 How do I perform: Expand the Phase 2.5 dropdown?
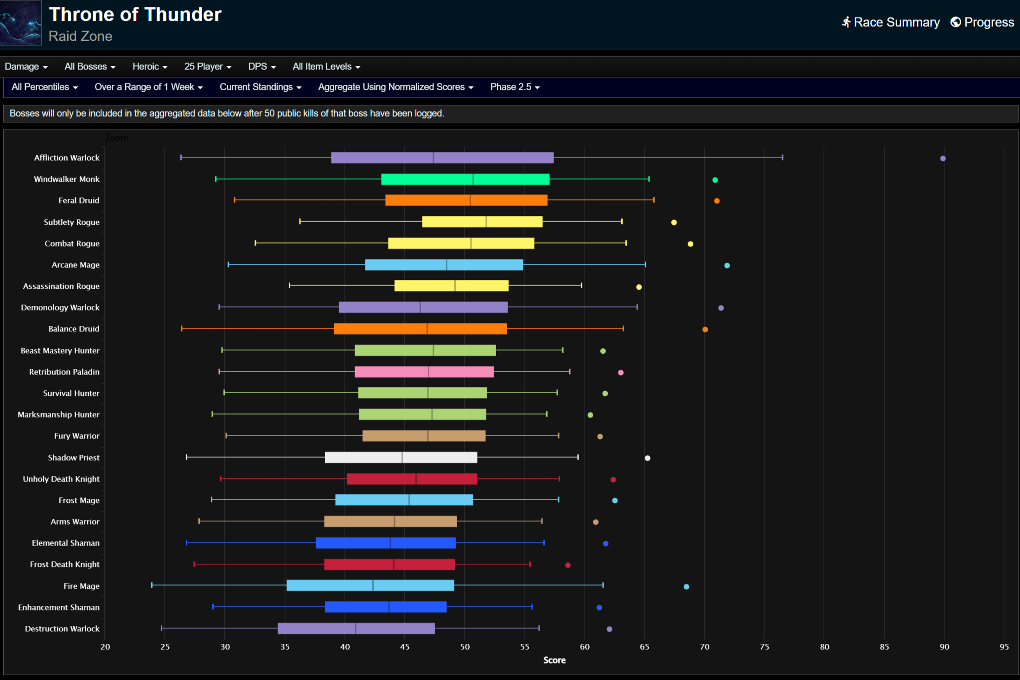(515, 87)
